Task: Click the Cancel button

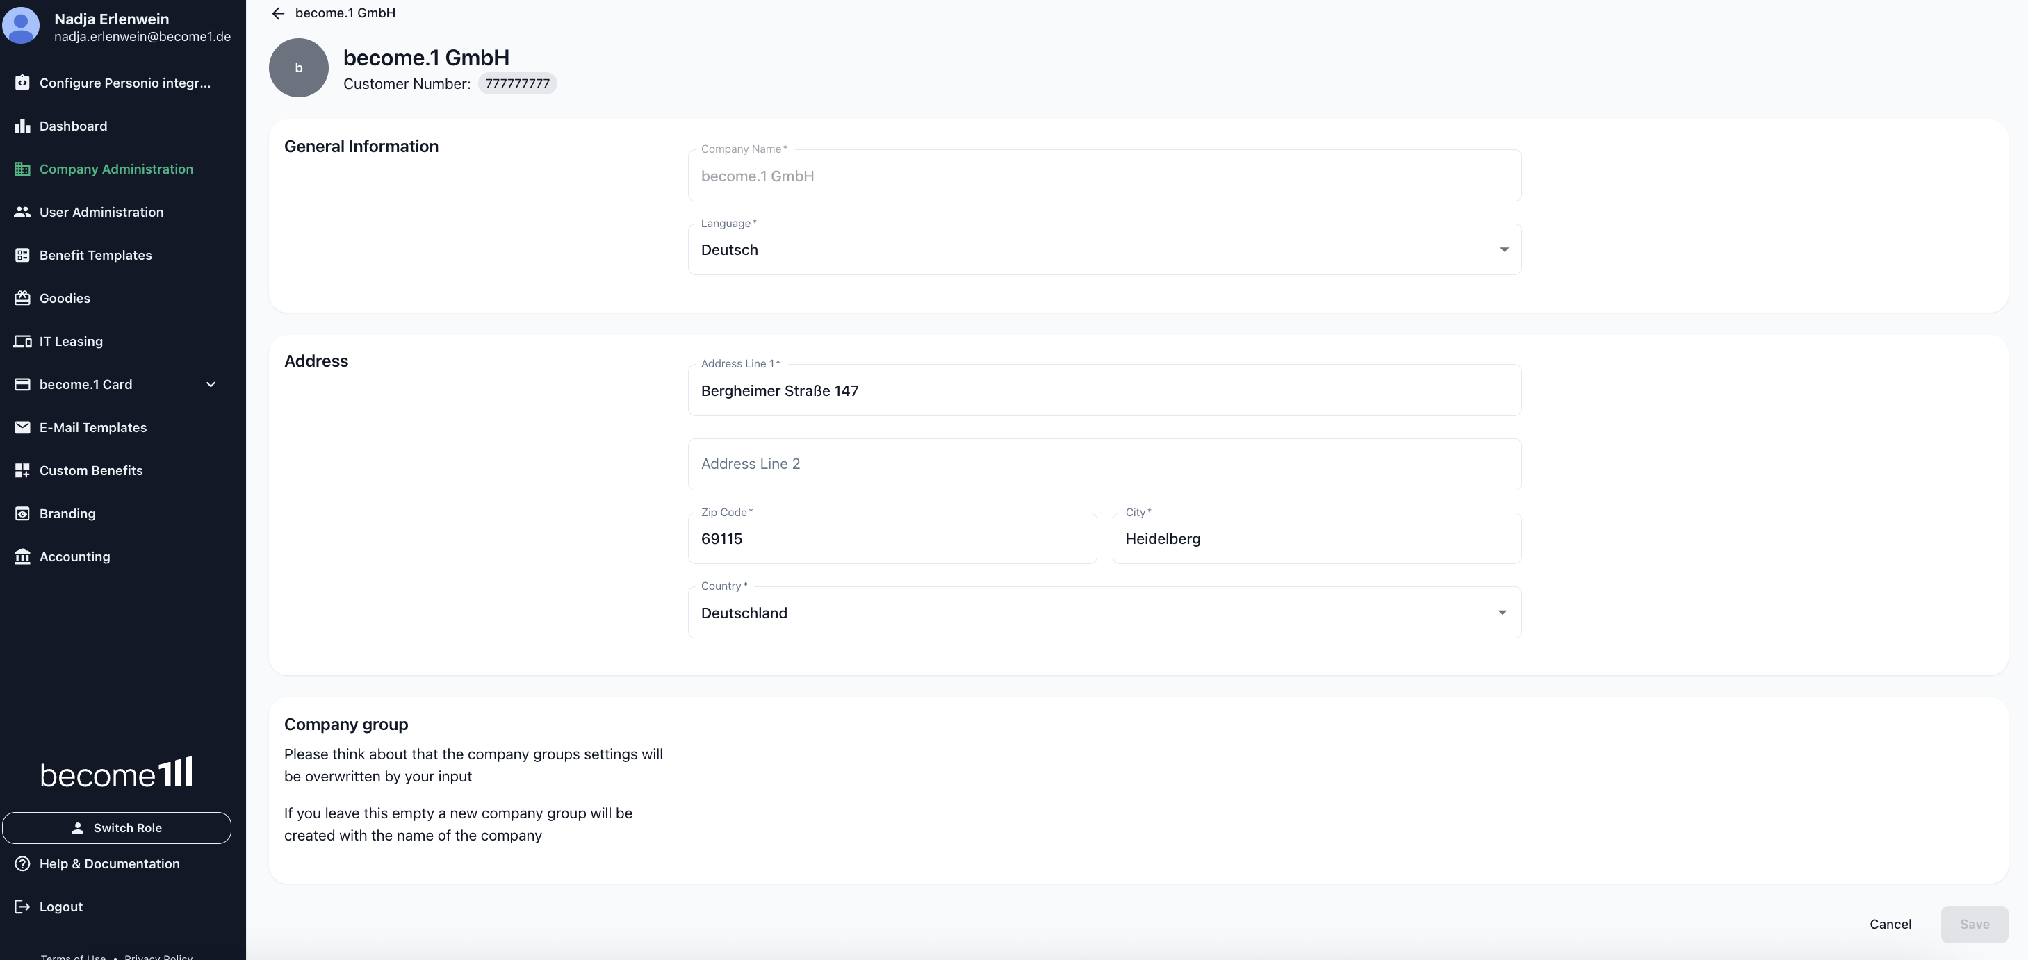Action: (x=1890, y=925)
